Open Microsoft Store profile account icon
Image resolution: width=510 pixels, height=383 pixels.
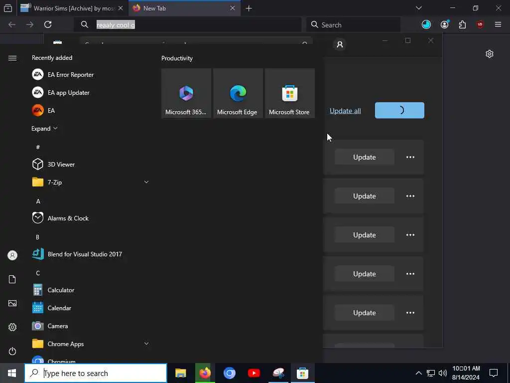[340, 44]
